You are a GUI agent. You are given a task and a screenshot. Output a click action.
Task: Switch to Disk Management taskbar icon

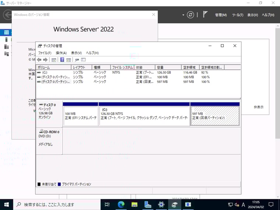175,204
